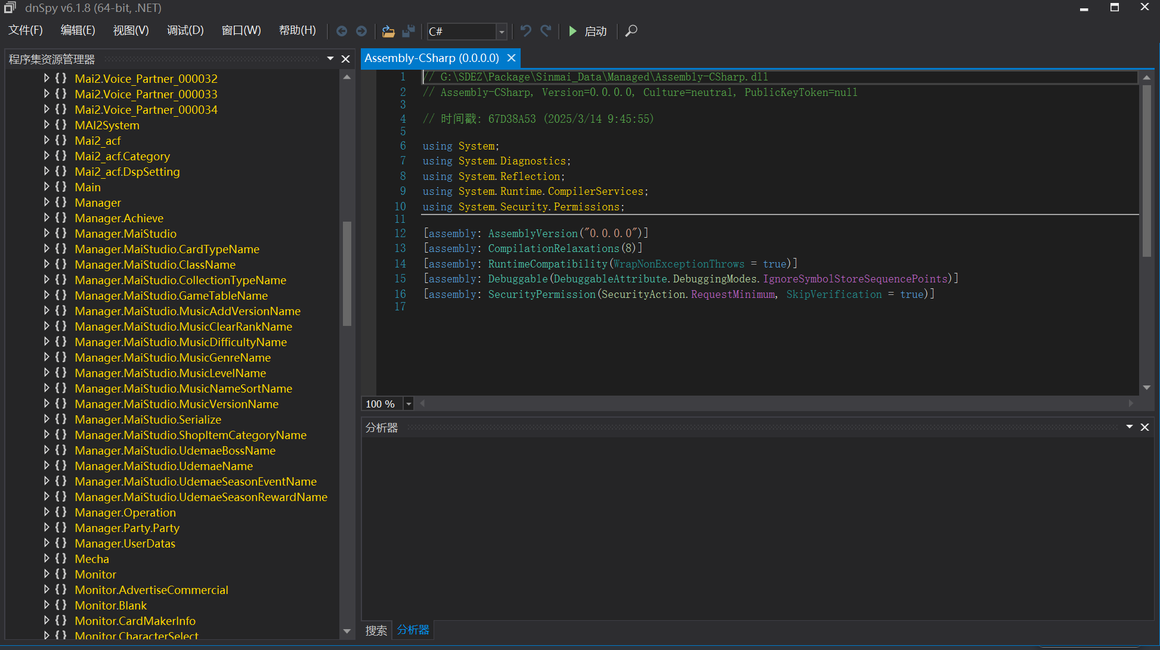
Task: Expand Manager.MaiStudio.Serialize namespace node
Action: click(47, 419)
